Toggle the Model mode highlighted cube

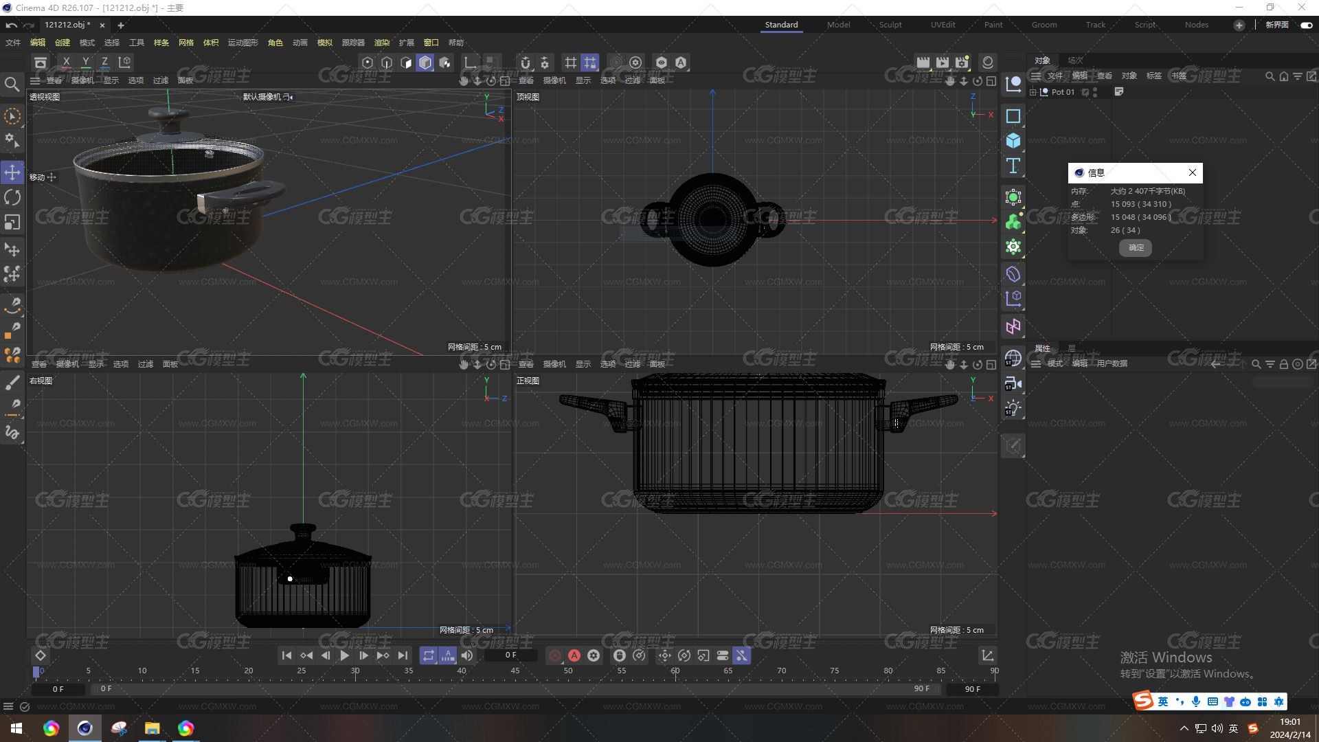point(425,63)
